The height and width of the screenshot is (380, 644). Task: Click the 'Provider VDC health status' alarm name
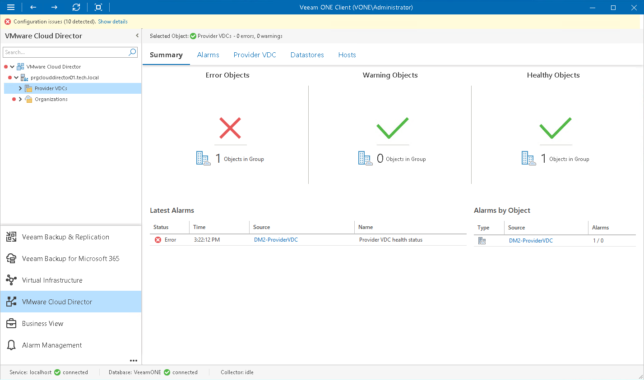point(391,240)
